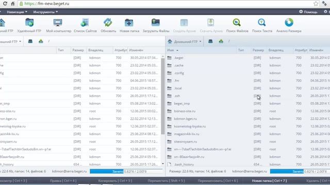Sort left pane by Тип column
330x185 pixels.
pos(61,50)
